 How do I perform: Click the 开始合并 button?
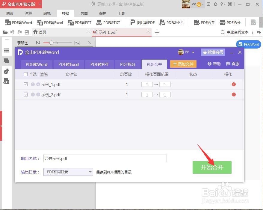click(x=212, y=167)
